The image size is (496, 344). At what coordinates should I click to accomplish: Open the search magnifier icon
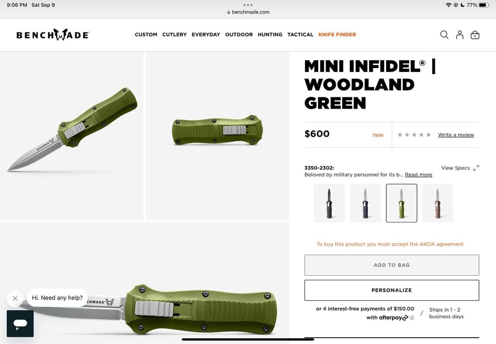click(x=444, y=35)
